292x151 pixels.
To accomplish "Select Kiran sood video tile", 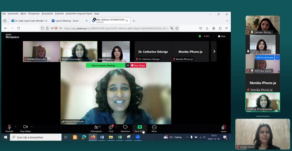I will tap(262, 134).
